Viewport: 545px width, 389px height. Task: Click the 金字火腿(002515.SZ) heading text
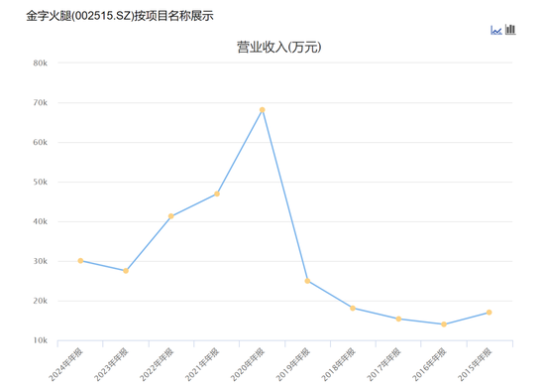80,16
